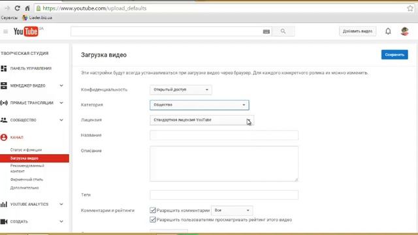Open the Дополнительно channel settings
Image resolution: width=418 pixels, height=235 pixels.
tap(25, 188)
